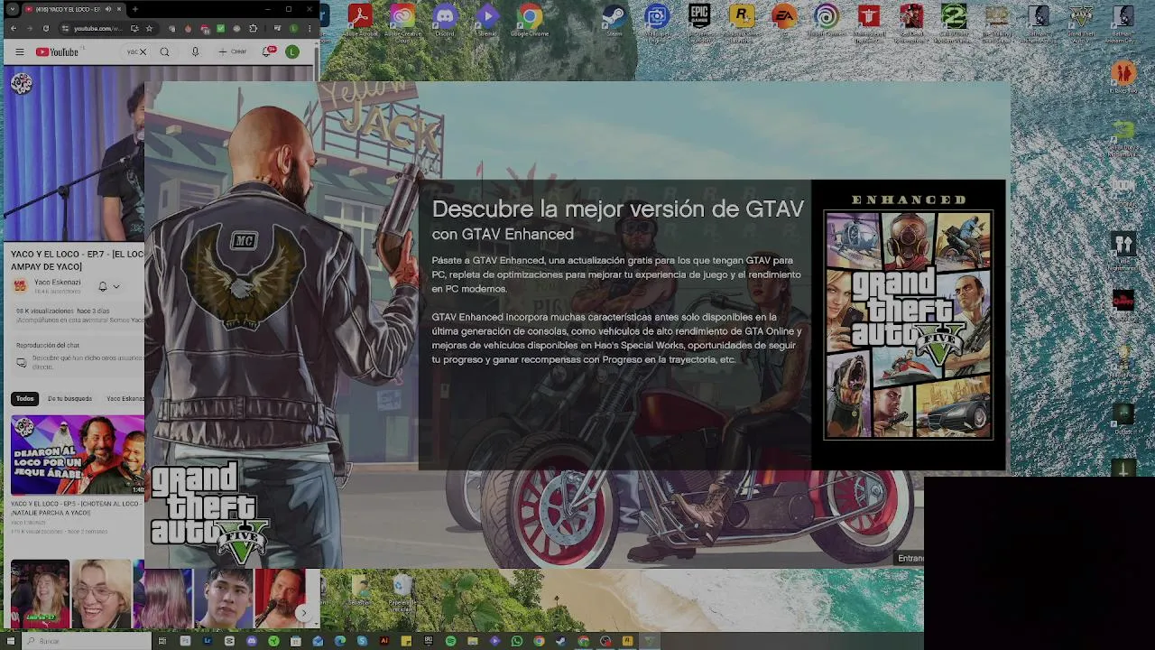Open the YouTube hamburger guide menu
Image resolution: width=1155 pixels, height=650 pixels.
[19, 52]
